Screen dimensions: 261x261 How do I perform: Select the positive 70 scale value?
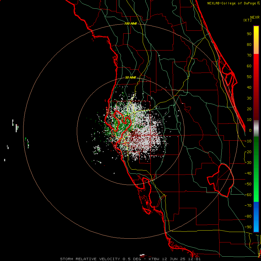[249, 55]
